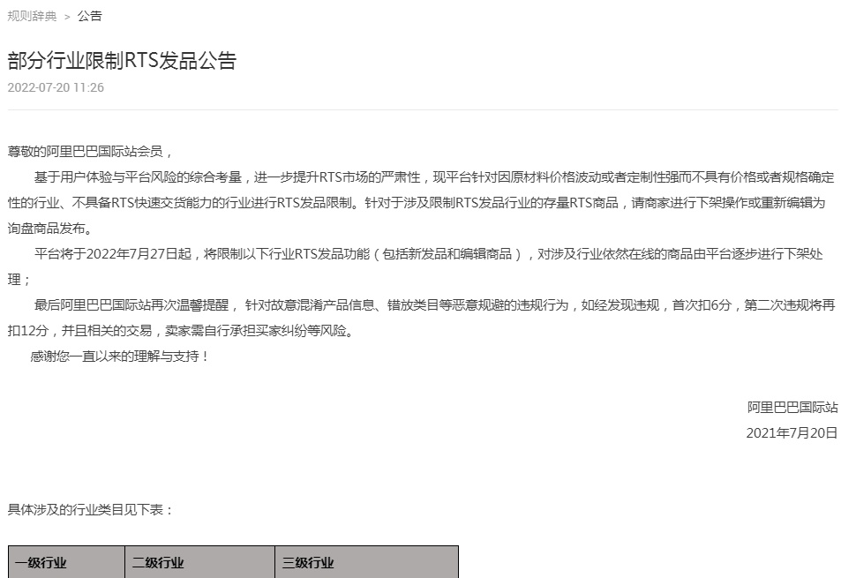Click the signature 阿里巴巴国际站

(x=792, y=408)
